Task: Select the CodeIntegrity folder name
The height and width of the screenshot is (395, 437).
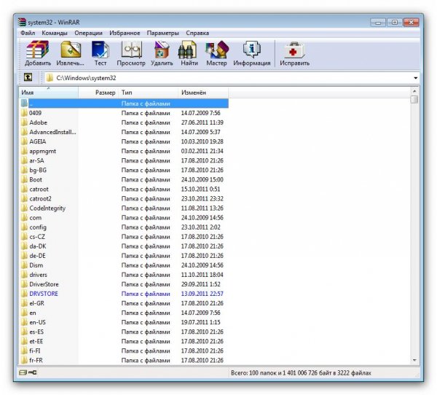Action: pos(47,208)
